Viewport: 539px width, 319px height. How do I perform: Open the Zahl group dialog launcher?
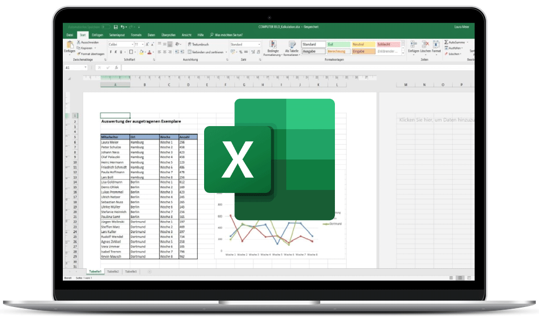[260, 60]
